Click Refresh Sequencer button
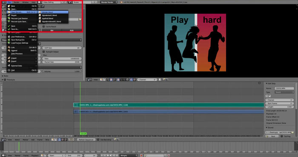The width and height of the screenshot is (298, 157). 86,140
